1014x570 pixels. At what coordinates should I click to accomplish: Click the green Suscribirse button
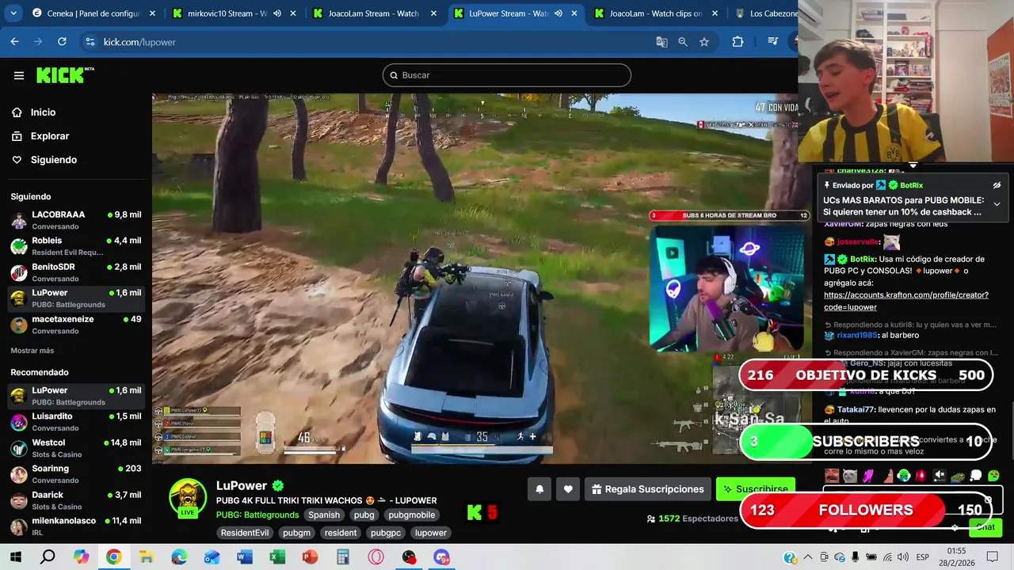(755, 489)
